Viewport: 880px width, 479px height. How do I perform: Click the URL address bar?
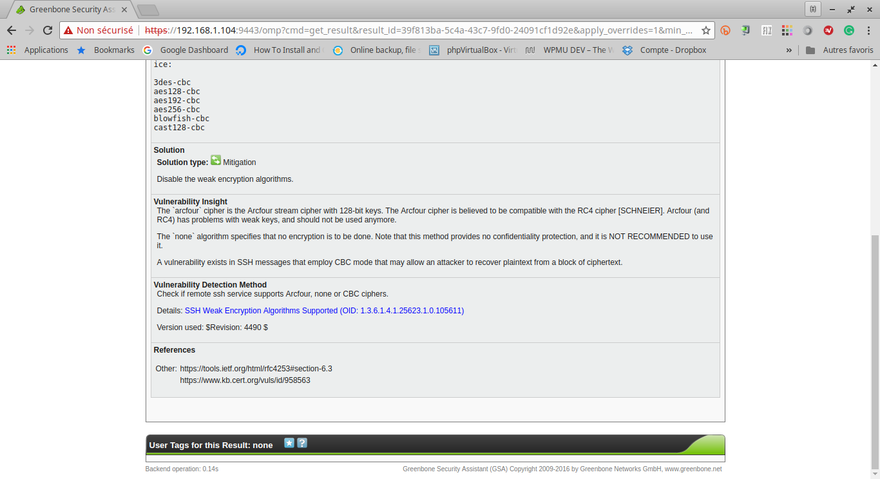tap(419, 30)
